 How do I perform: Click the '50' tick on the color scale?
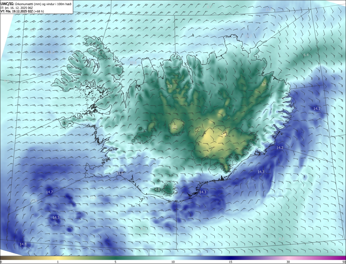click(344, 262)
